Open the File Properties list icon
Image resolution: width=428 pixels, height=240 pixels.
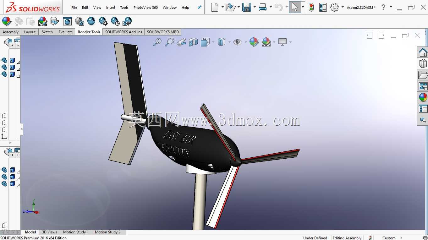(x=323, y=7)
